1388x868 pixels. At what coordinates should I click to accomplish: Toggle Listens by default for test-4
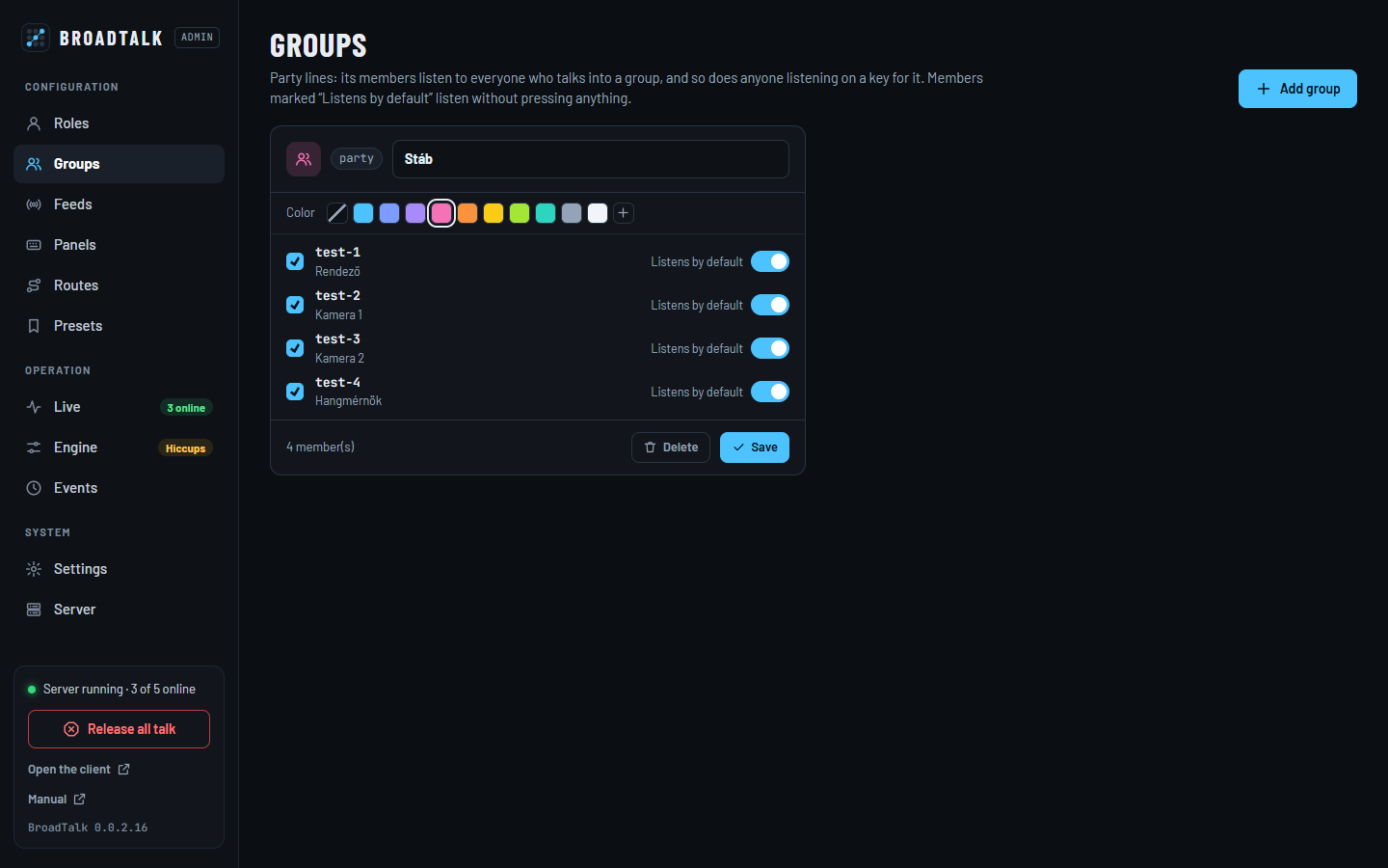pyautogui.click(x=770, y=392)
